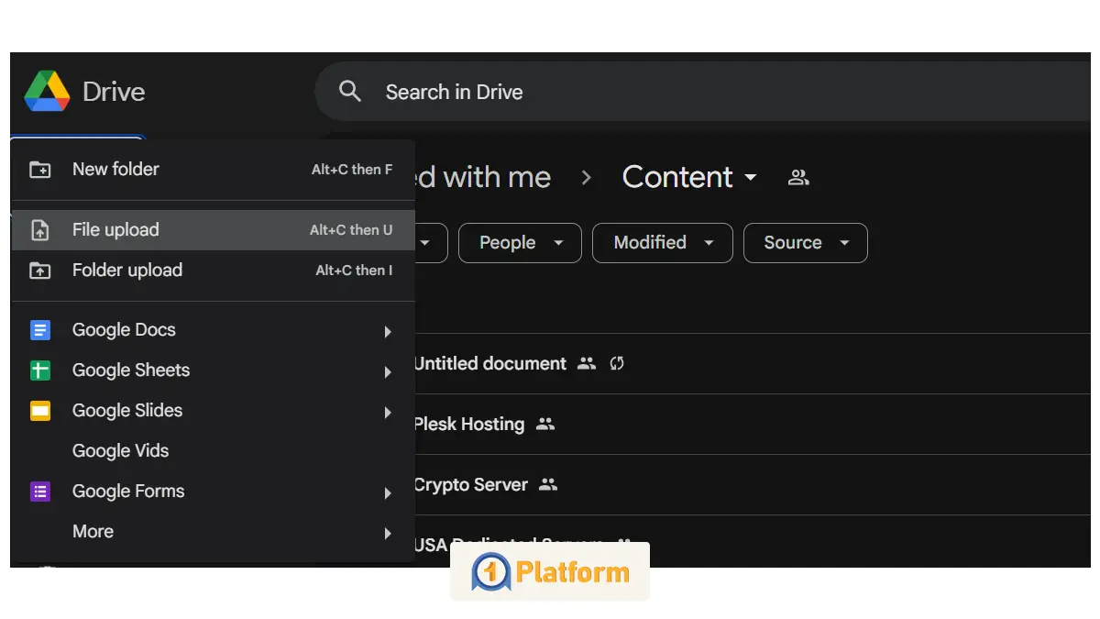
Task: Select Google Vids from the menu
Action: click(120, 451)
